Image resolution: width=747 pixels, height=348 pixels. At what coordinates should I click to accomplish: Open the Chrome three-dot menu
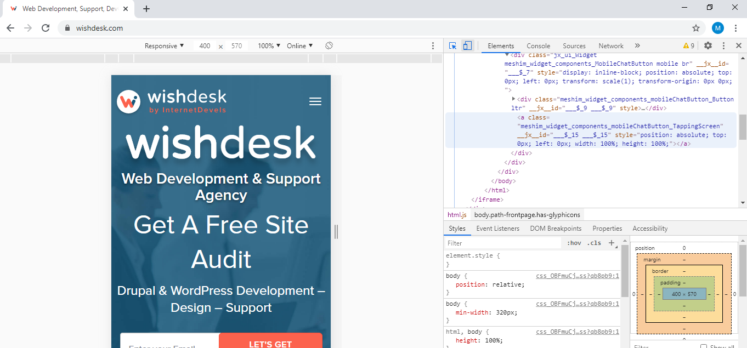pyautogui.click(x=735, y=28)
